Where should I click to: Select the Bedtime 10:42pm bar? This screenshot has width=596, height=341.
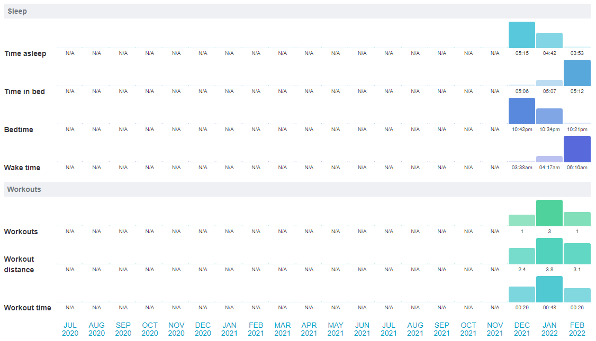click(521, 111)
